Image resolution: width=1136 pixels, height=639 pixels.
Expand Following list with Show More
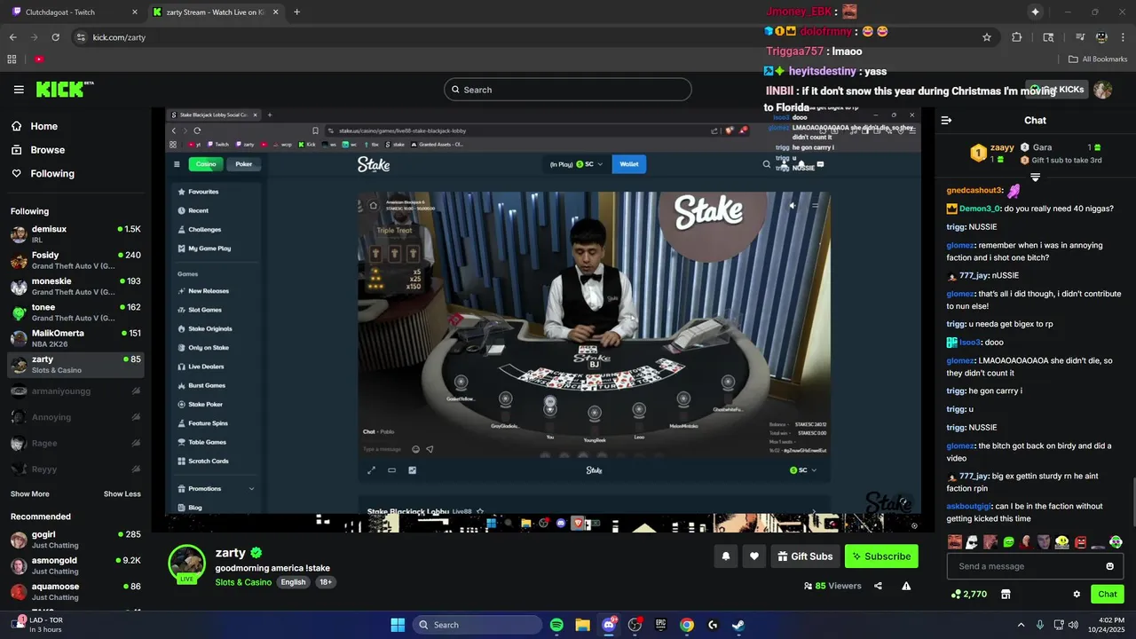pos(30,494)
